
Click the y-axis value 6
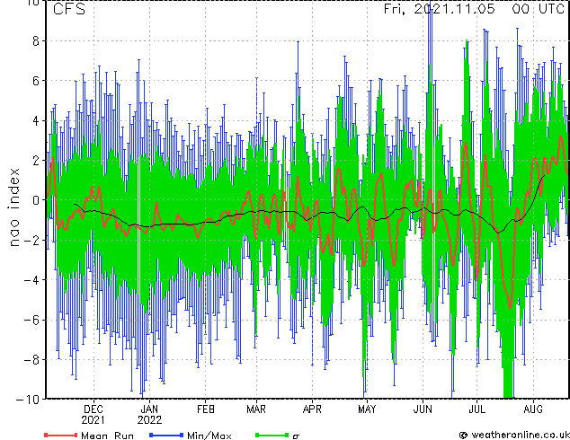click(x=36, y=81)
